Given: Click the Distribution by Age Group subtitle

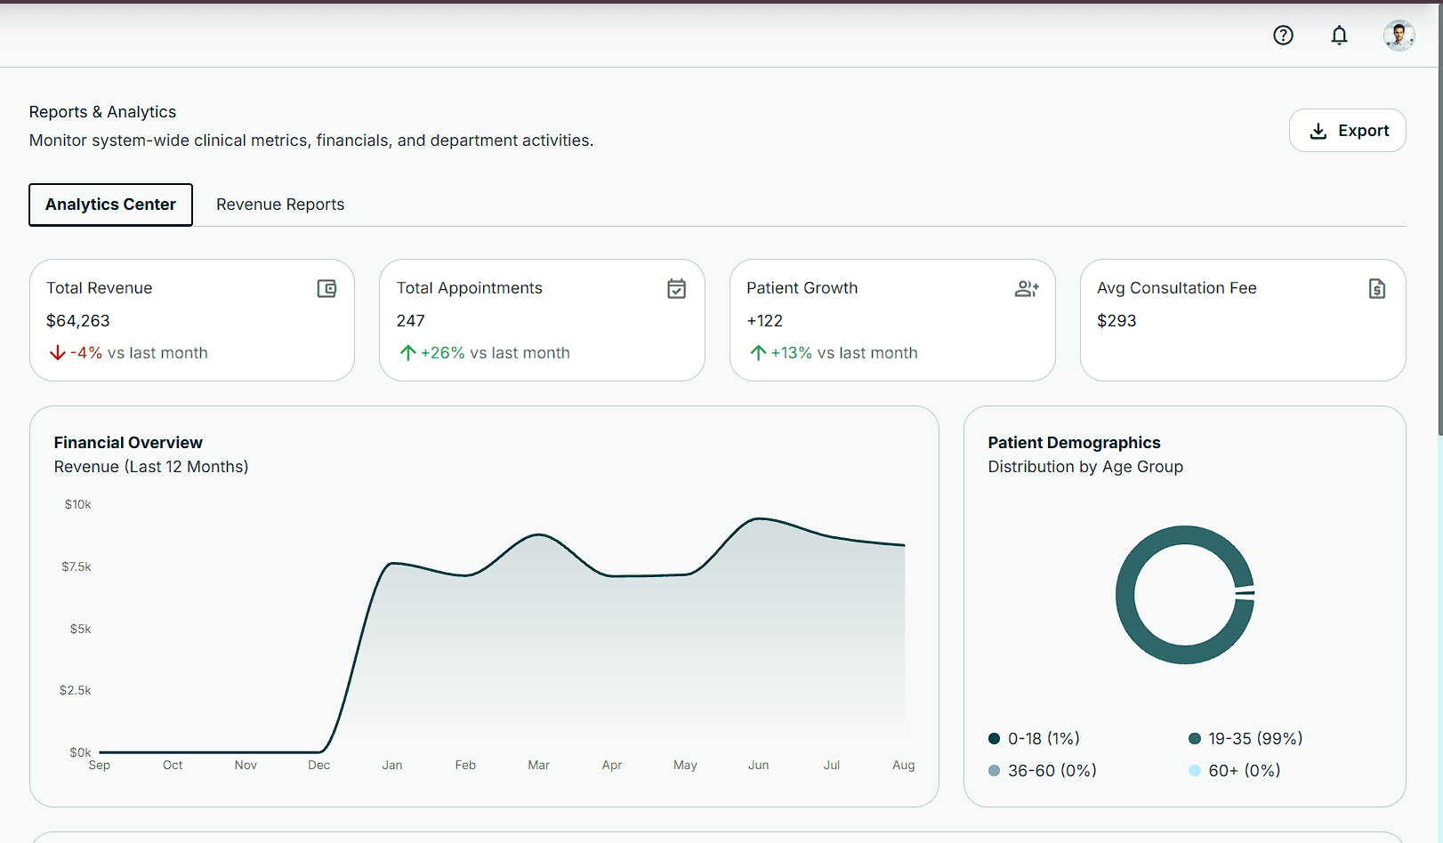Looking at the screenshot, I should (x=1085, y=467).
